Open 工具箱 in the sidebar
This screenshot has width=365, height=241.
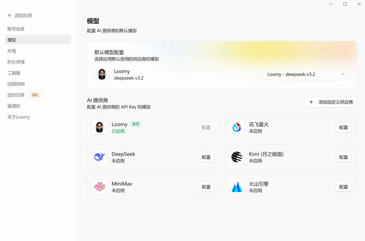point(38,73)
